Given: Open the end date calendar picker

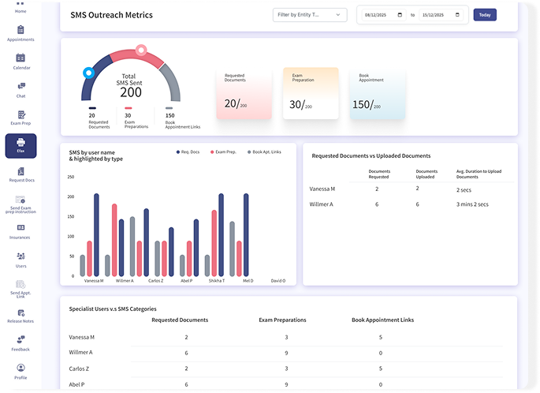Looking at the screenshot, I should [457, 15].
